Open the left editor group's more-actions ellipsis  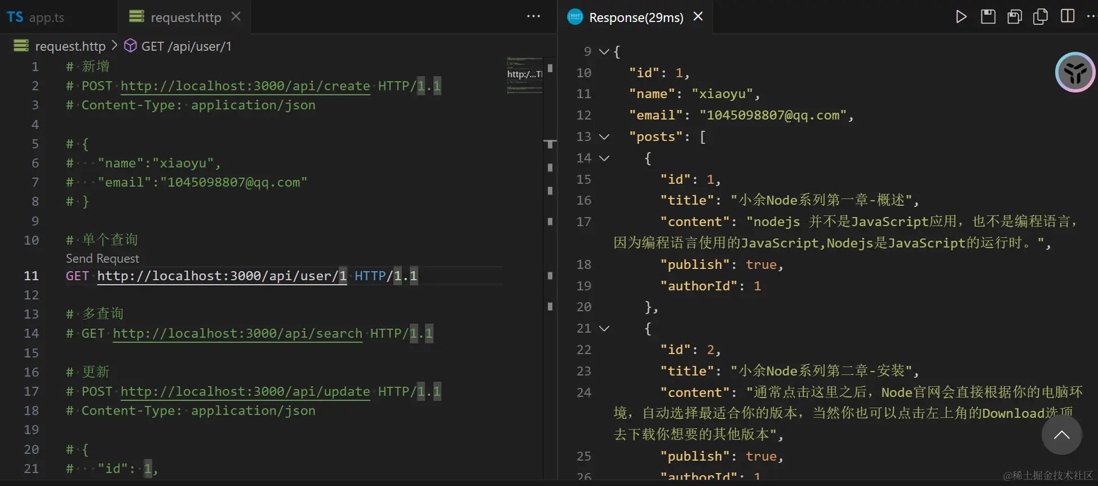533,17
